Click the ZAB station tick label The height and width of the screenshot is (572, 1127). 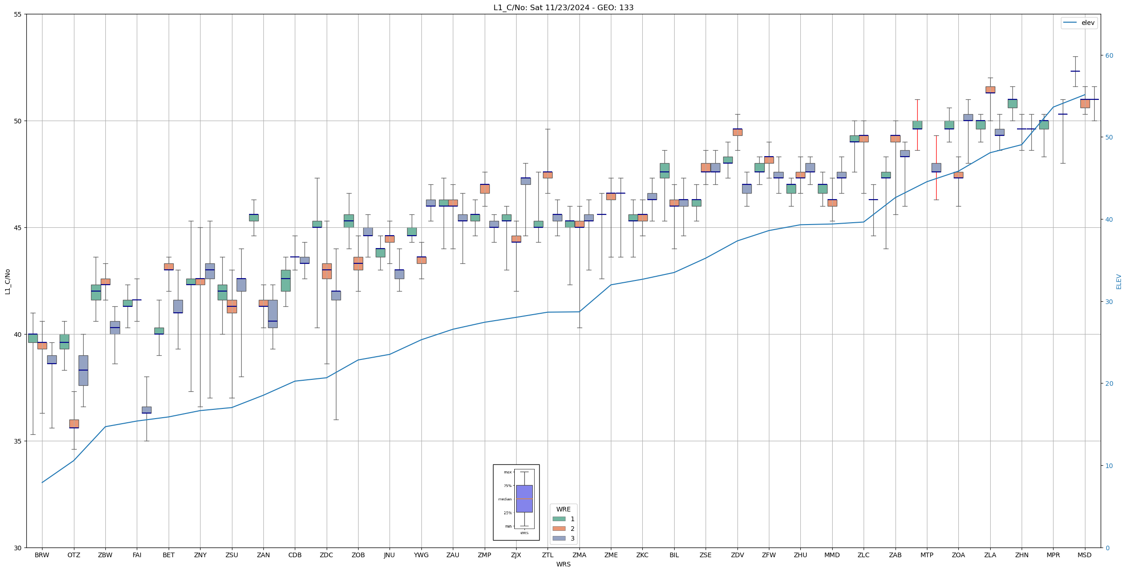tap(895, 555)
